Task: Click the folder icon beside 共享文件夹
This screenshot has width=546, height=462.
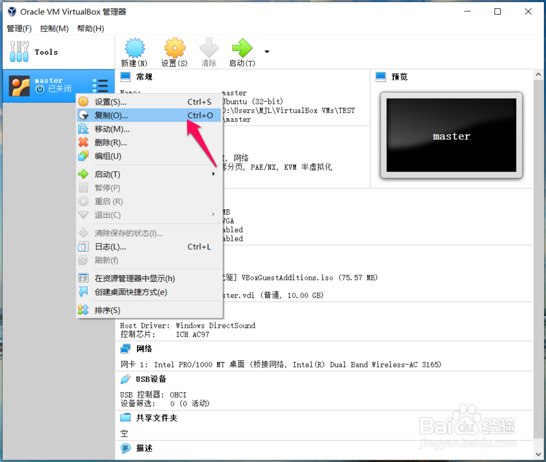Action: (126, 417)
